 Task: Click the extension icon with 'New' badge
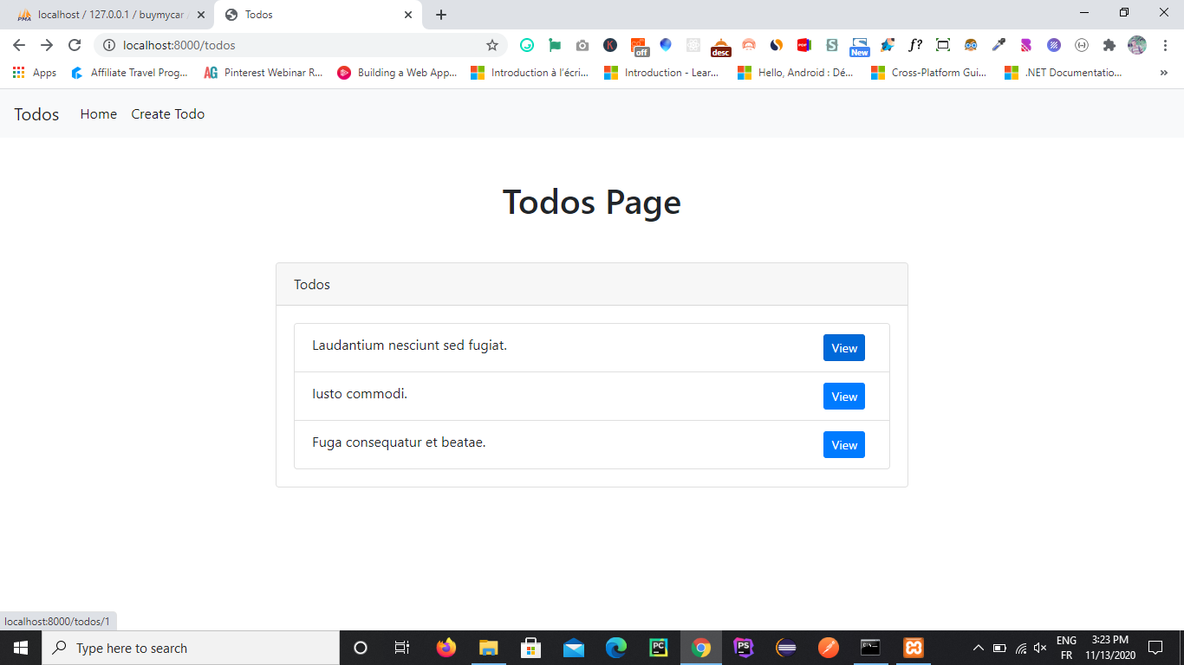[x=860, y=47]
